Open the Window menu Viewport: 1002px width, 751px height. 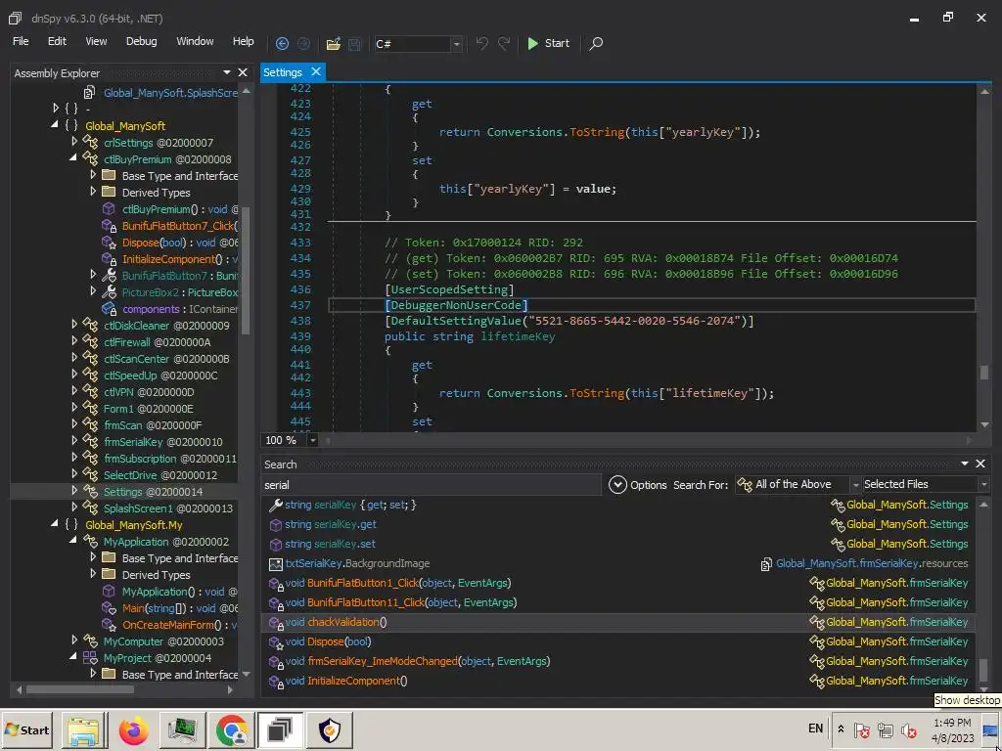(195, 41)
